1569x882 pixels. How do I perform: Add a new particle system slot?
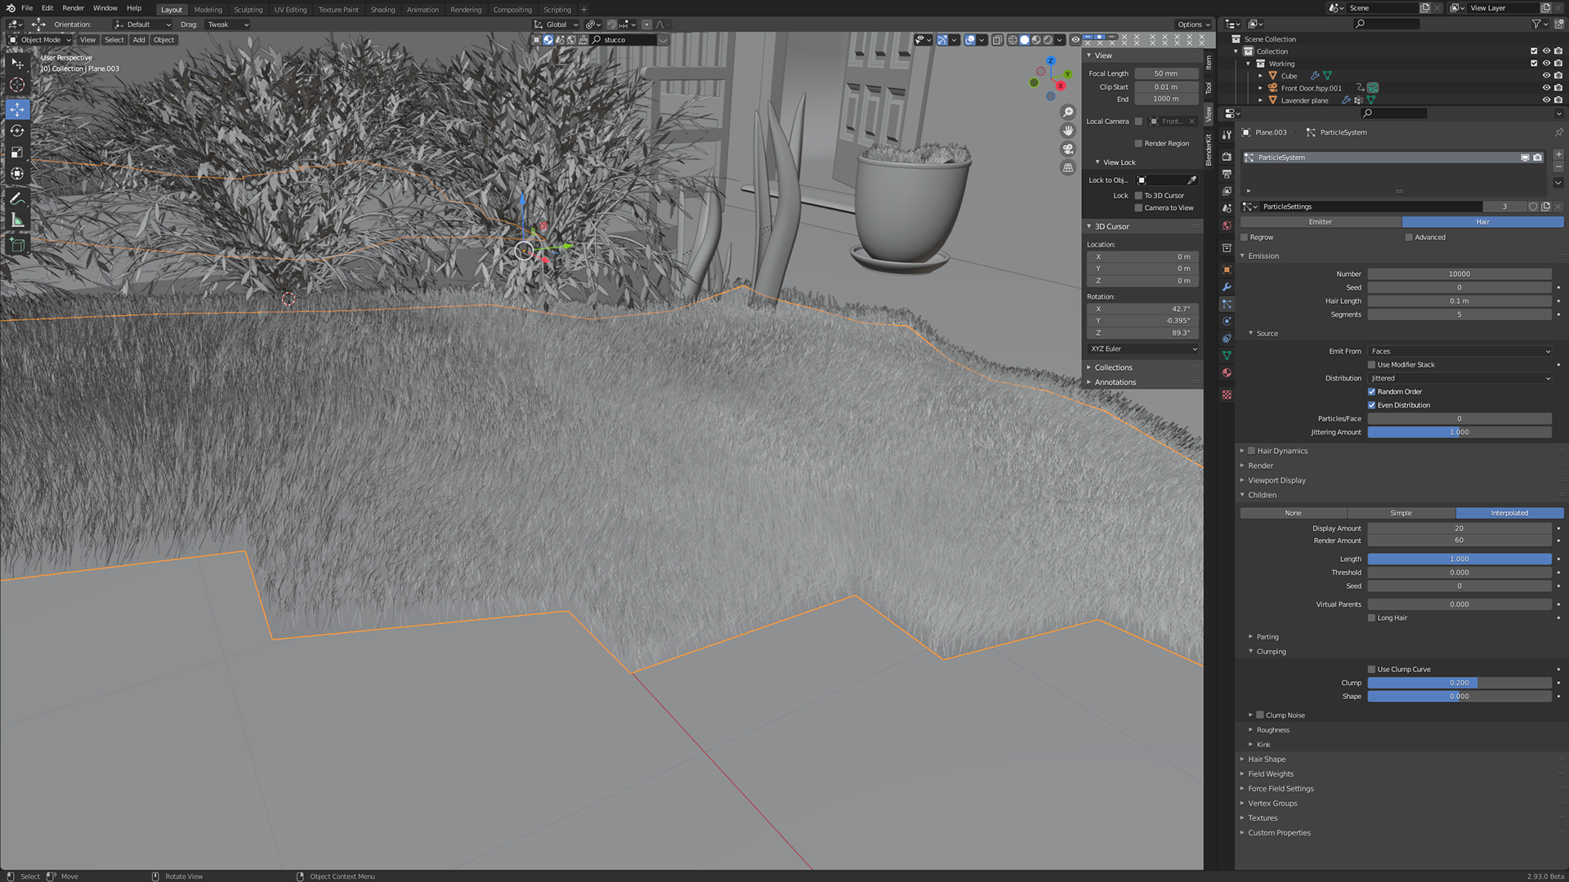(x=1558, y=154)
